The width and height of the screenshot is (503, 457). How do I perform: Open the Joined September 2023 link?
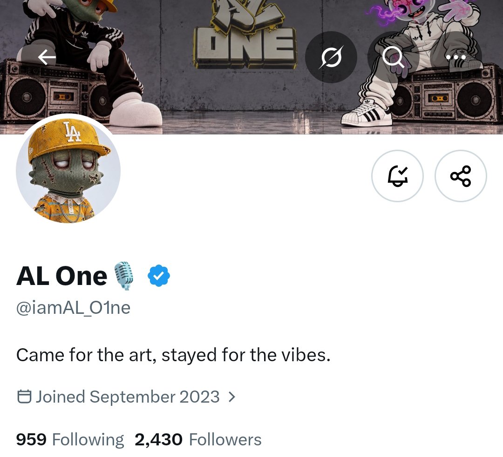[x=128, y=397]
